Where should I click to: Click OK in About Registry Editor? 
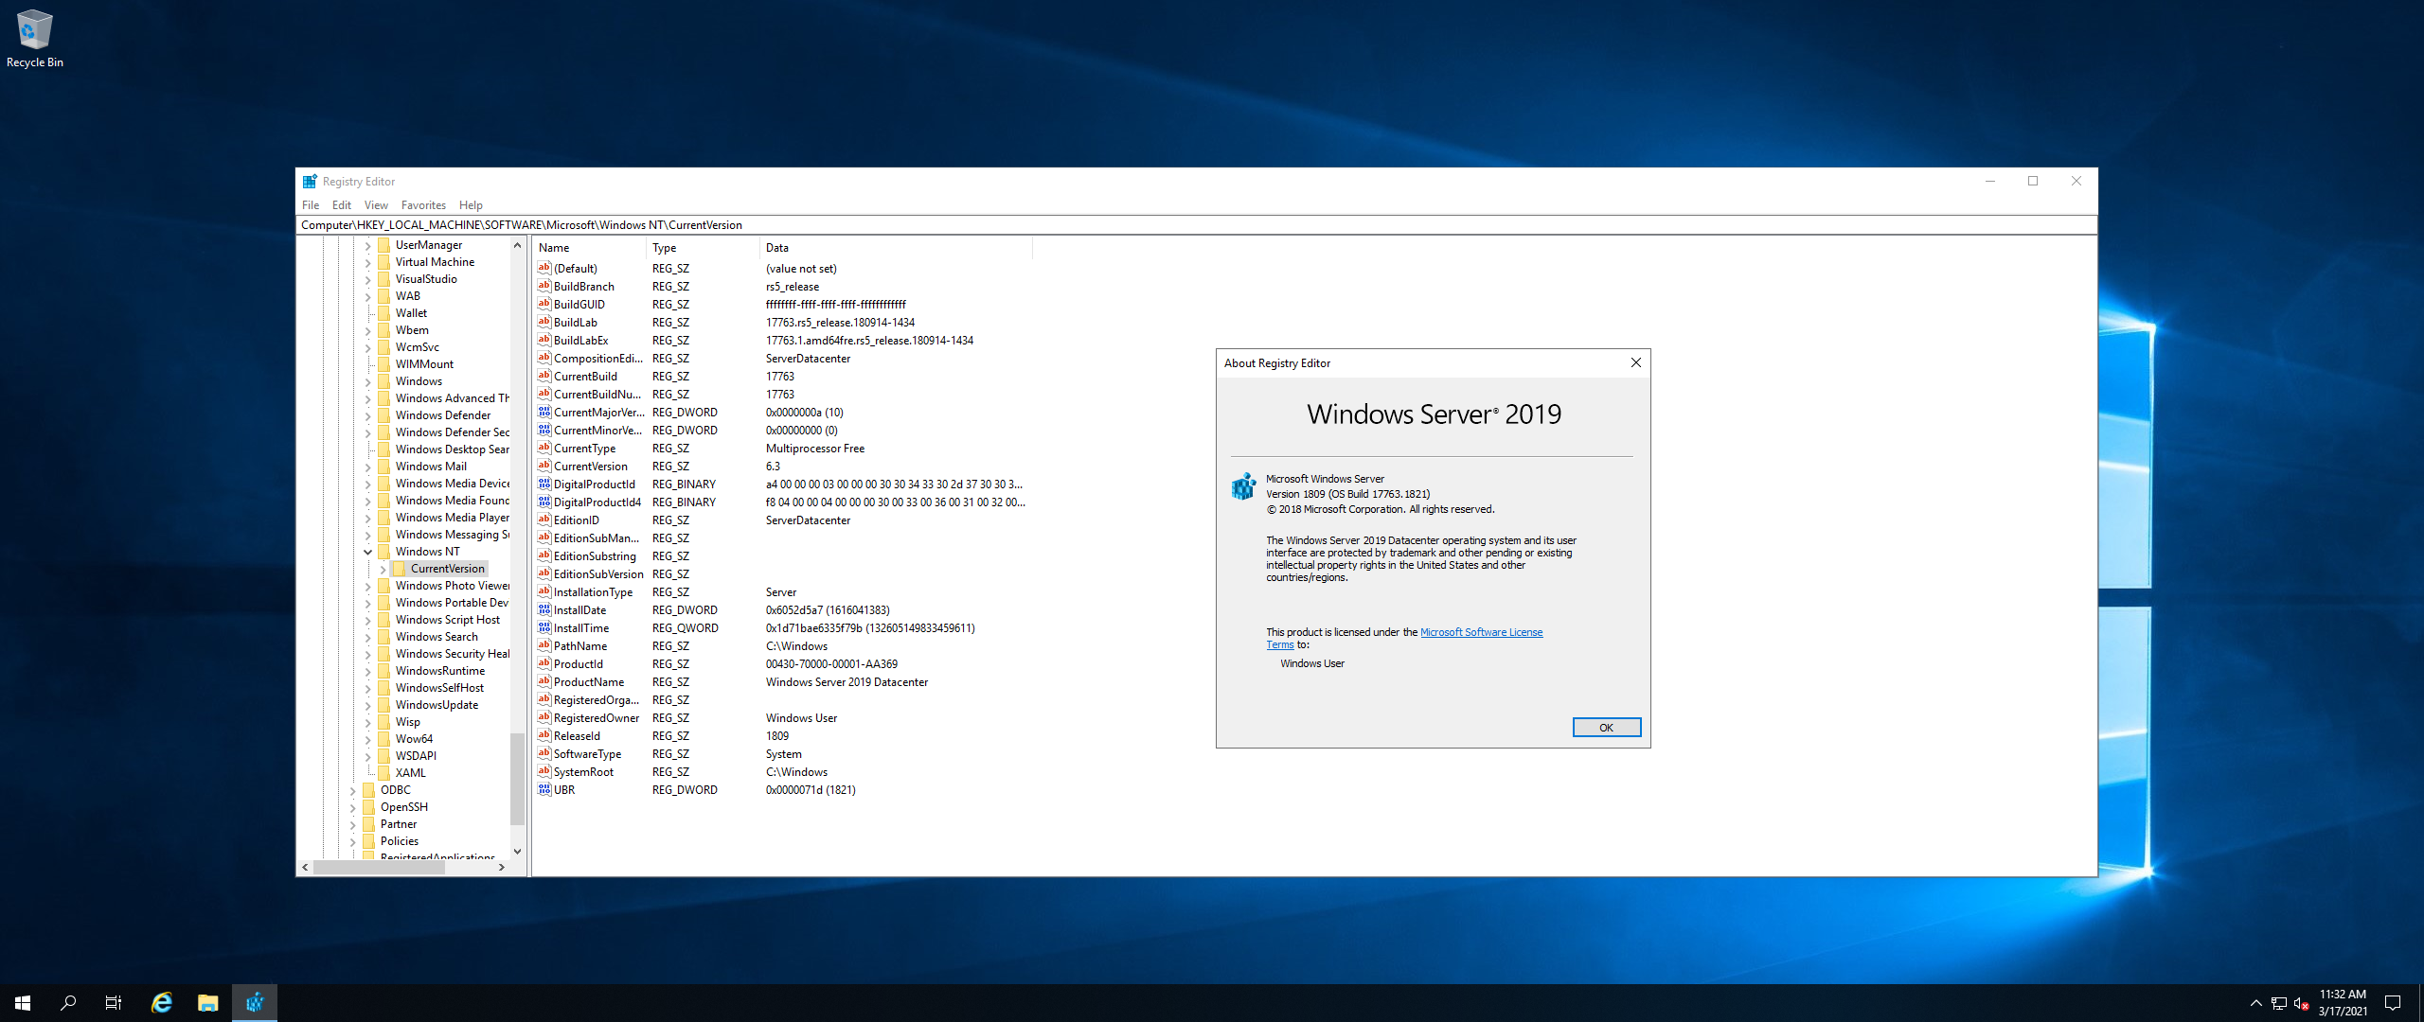1606,728
